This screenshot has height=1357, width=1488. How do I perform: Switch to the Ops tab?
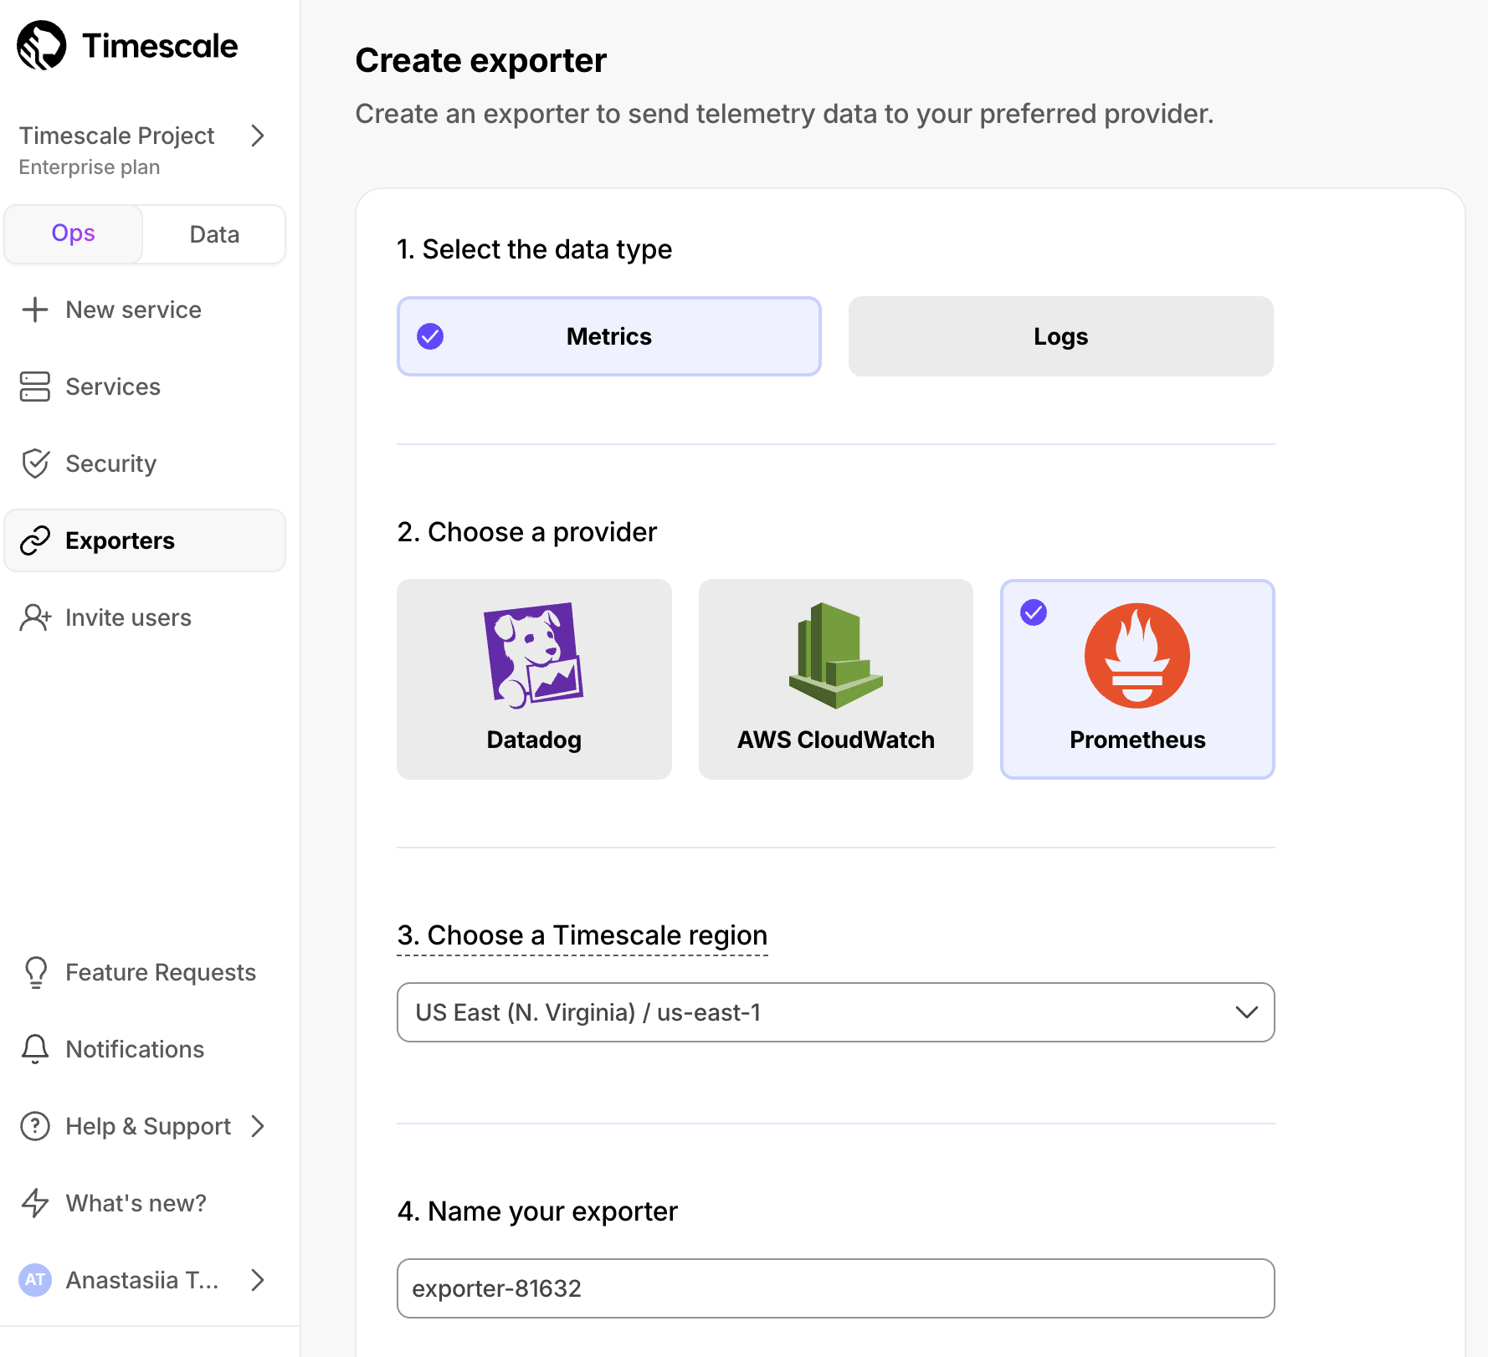(x=74, y=234)
